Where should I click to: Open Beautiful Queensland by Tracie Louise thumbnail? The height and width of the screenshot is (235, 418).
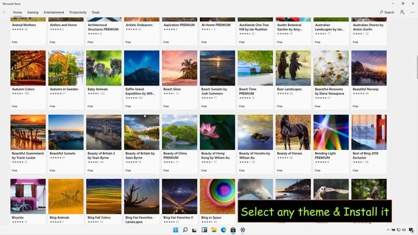(x=28, y=132)
